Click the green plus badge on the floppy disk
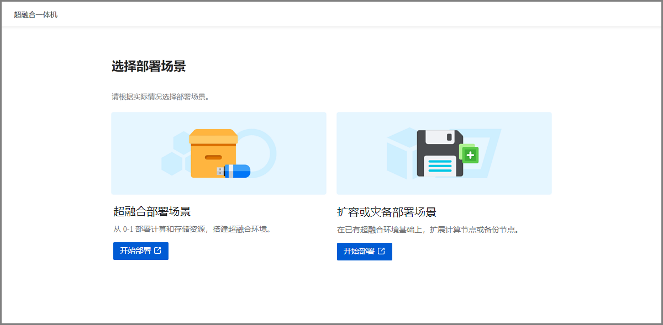 pos(470,155)
